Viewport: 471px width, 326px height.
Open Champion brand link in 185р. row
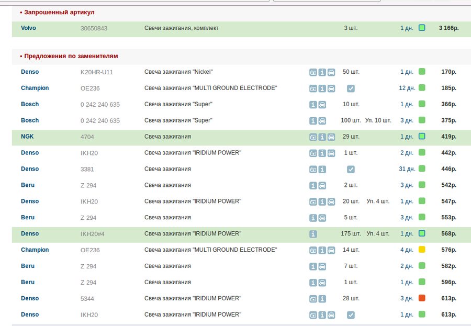35,88
